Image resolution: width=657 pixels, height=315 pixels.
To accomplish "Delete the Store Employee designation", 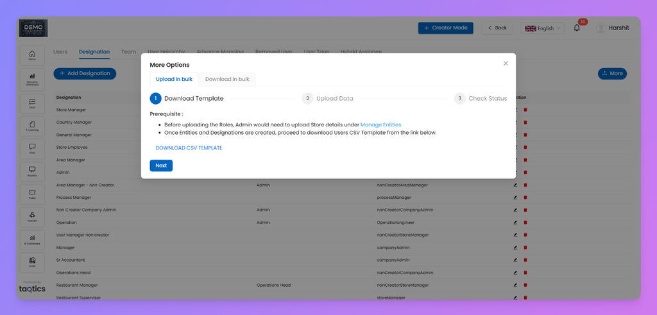I will (525, 148).
